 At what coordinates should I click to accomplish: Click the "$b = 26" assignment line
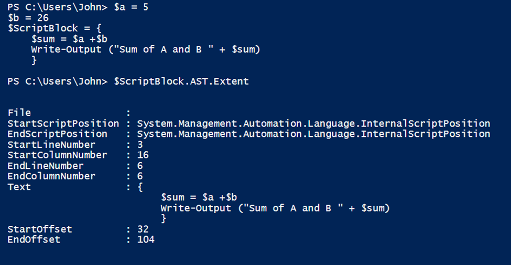point(28,18)
